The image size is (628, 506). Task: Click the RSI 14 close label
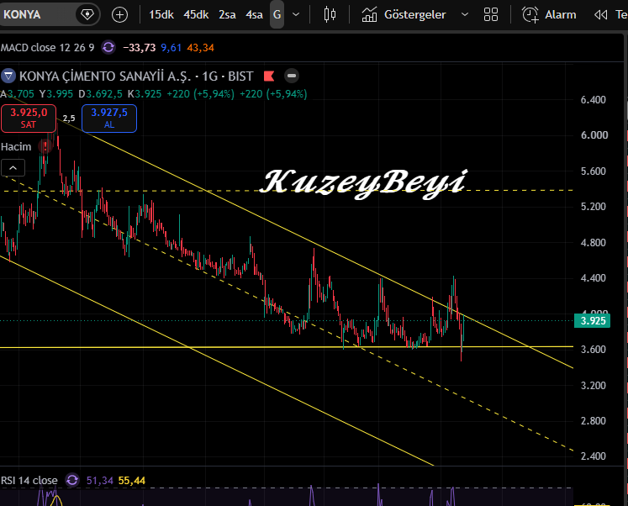(x=29, y=480)
